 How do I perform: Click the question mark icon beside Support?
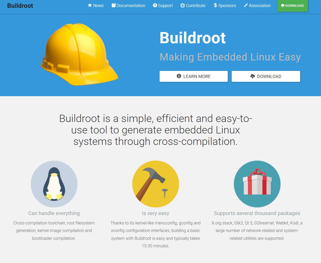click(155, 5)
